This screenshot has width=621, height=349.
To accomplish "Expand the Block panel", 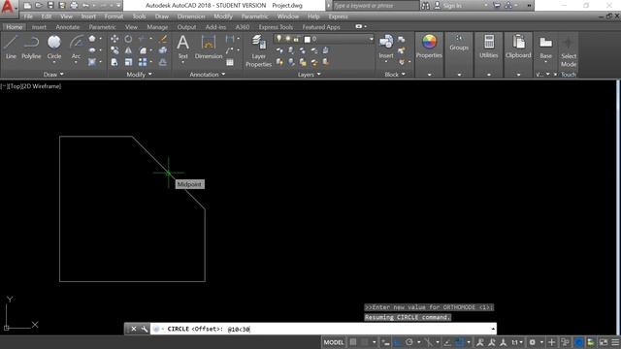I will coord(395,75).
